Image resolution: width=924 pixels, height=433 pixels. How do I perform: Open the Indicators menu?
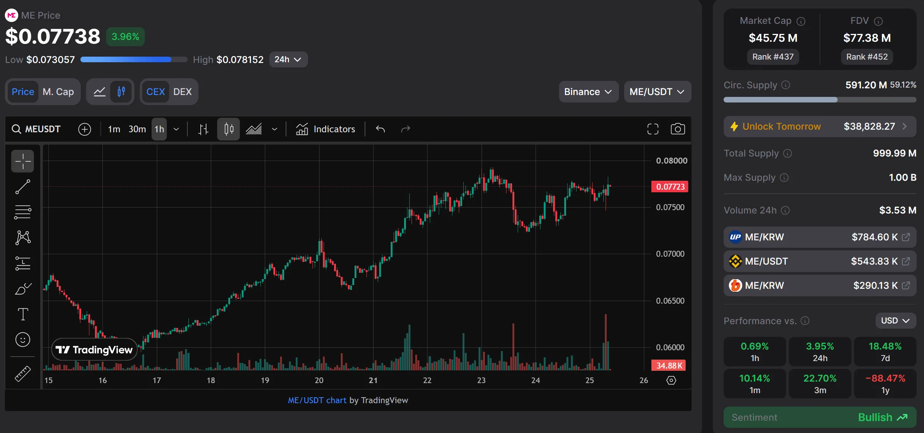point(326,129)
